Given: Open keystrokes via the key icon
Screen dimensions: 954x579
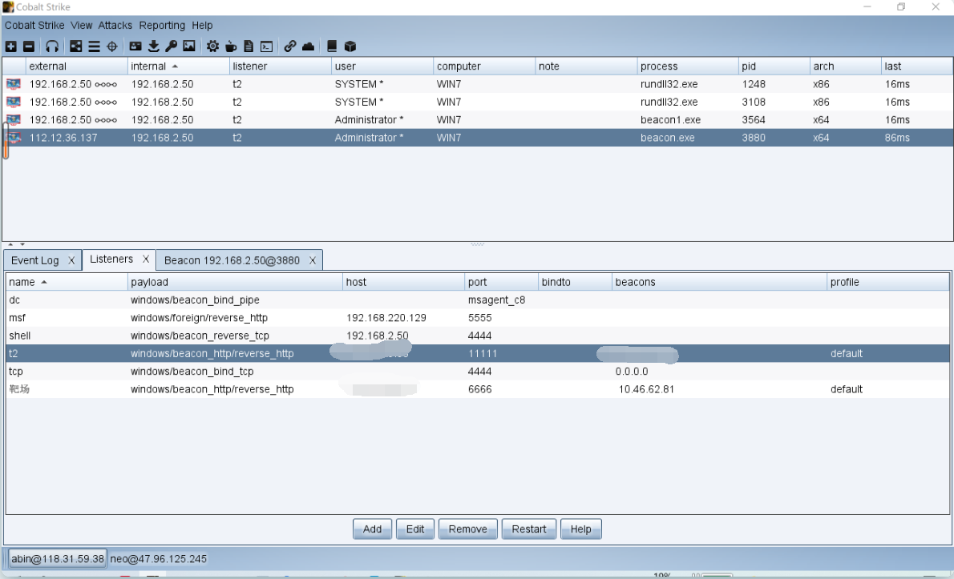Looking at the screenshot, I should pos(171,46).
